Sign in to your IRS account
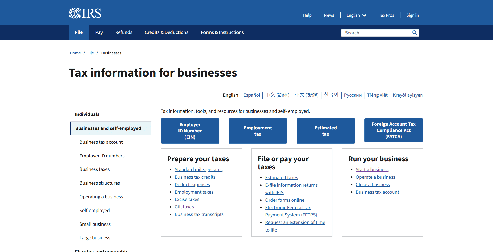This screenshot has height=252, width=493. tap(412, 15)
